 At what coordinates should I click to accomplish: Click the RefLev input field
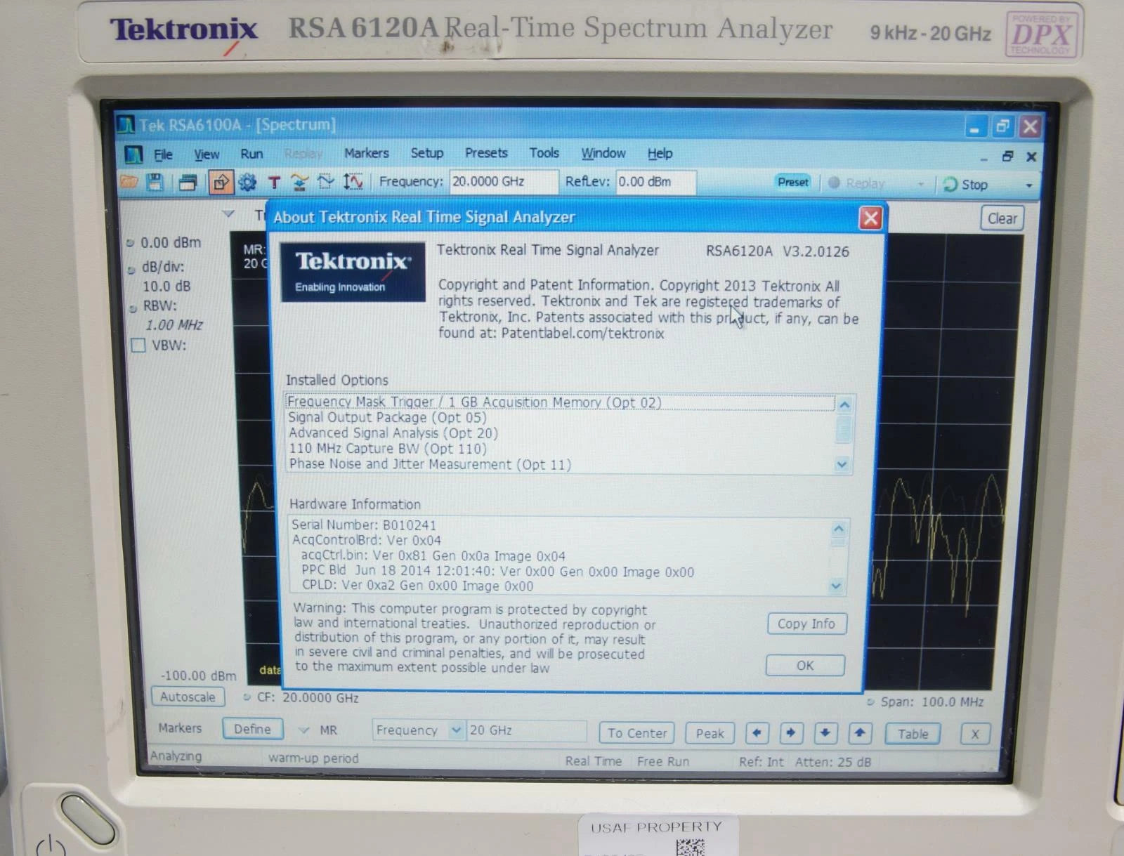(x=655, y=182)
